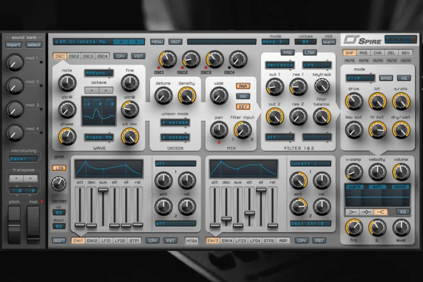The image size is (423, 282).
Task: Mute the CHR effect
Action: coord(378,61)
